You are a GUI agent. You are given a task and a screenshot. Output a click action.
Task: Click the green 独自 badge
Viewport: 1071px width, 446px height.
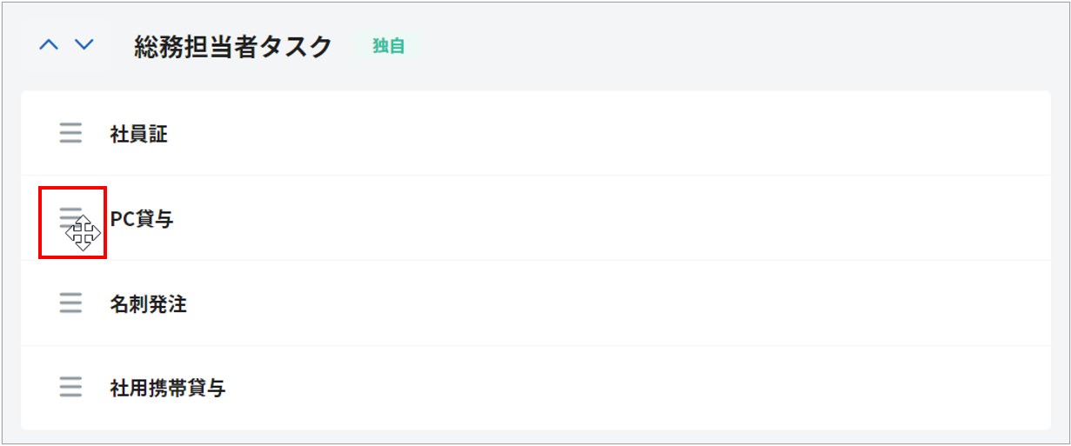(x=389, y=46)
